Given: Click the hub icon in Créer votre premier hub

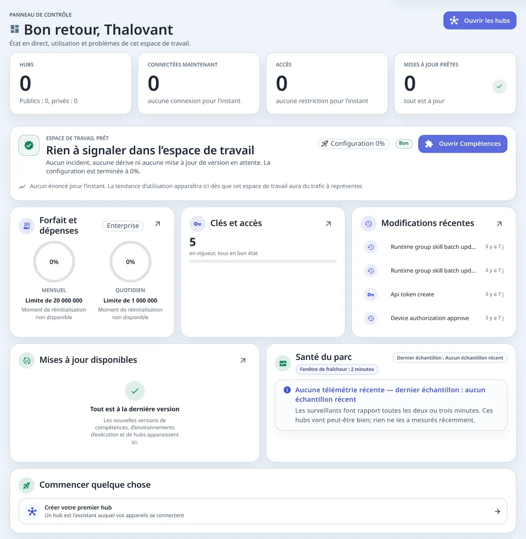Looking at the screenshot, I should pyautogui.click(x=32, y=511).
